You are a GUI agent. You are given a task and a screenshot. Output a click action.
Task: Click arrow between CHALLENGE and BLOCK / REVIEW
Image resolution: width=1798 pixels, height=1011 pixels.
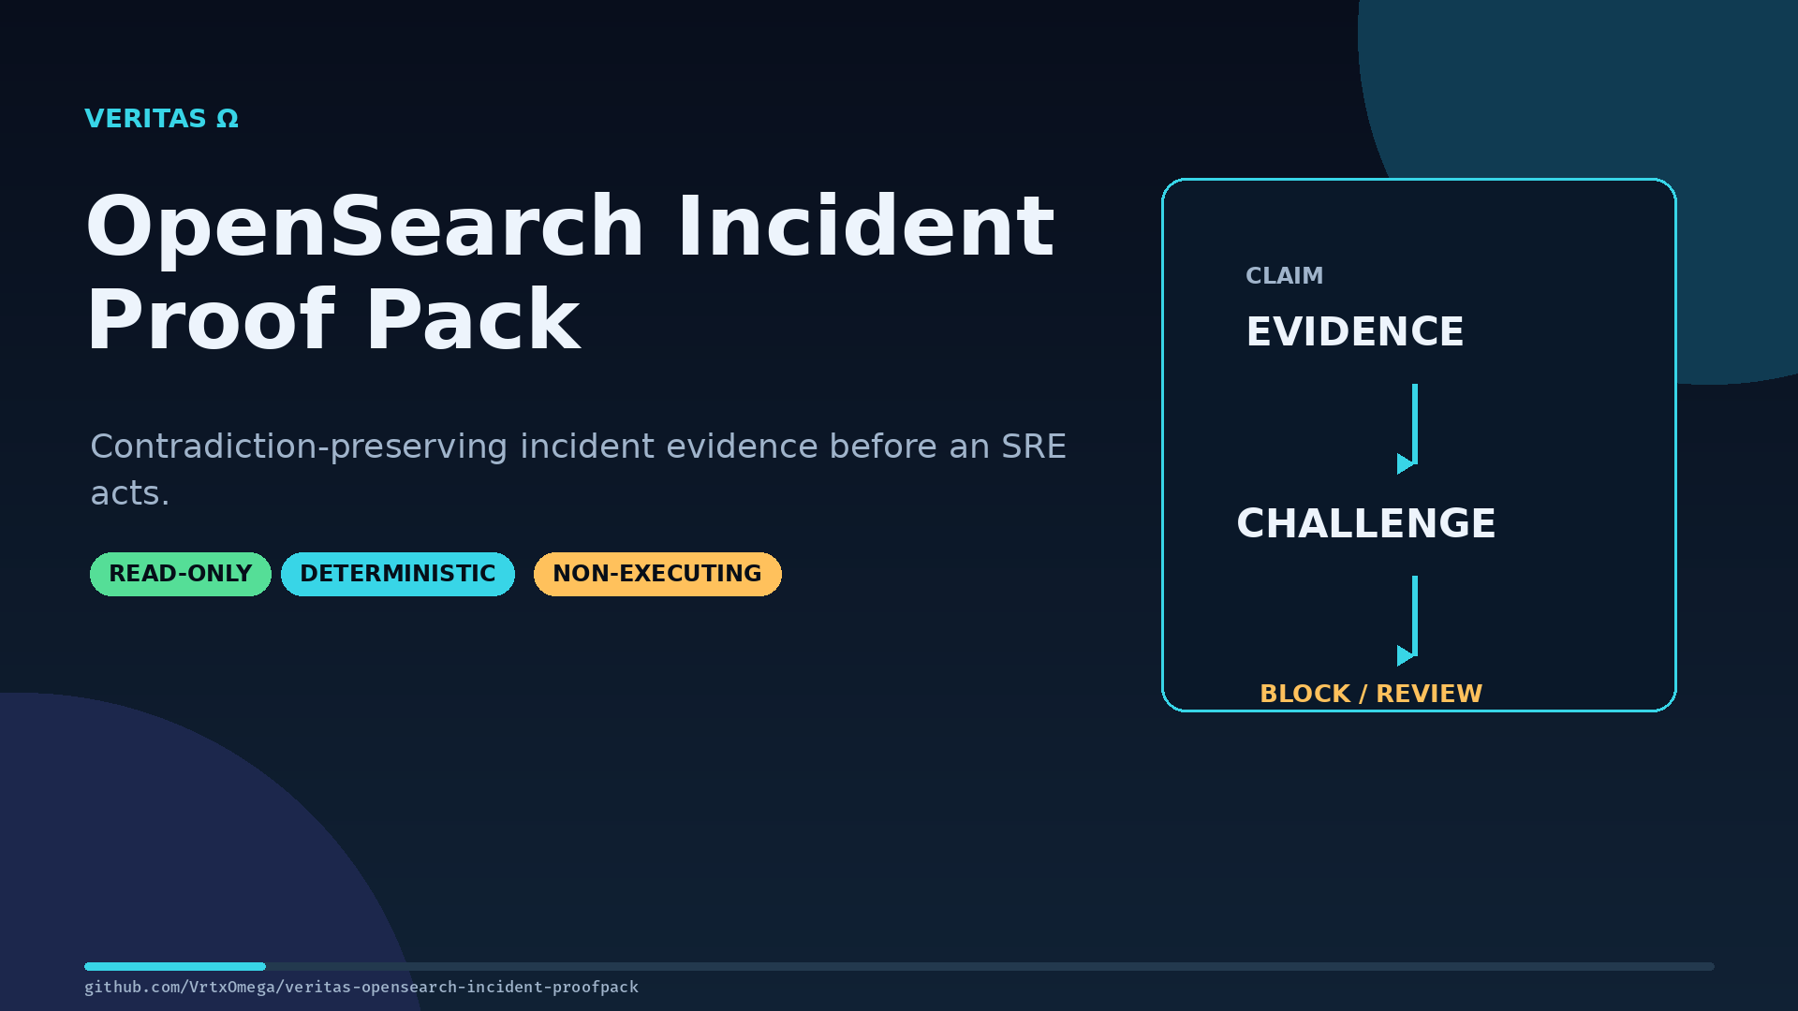[x=1408, y=621]
